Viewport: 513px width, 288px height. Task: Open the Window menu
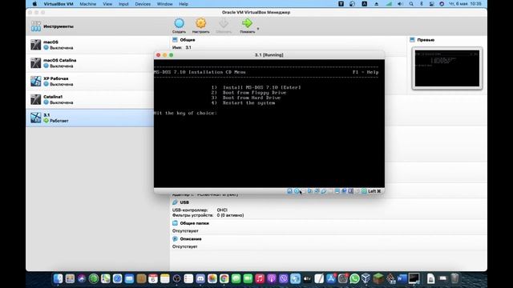pyautogui.click(x=164, y=4)
